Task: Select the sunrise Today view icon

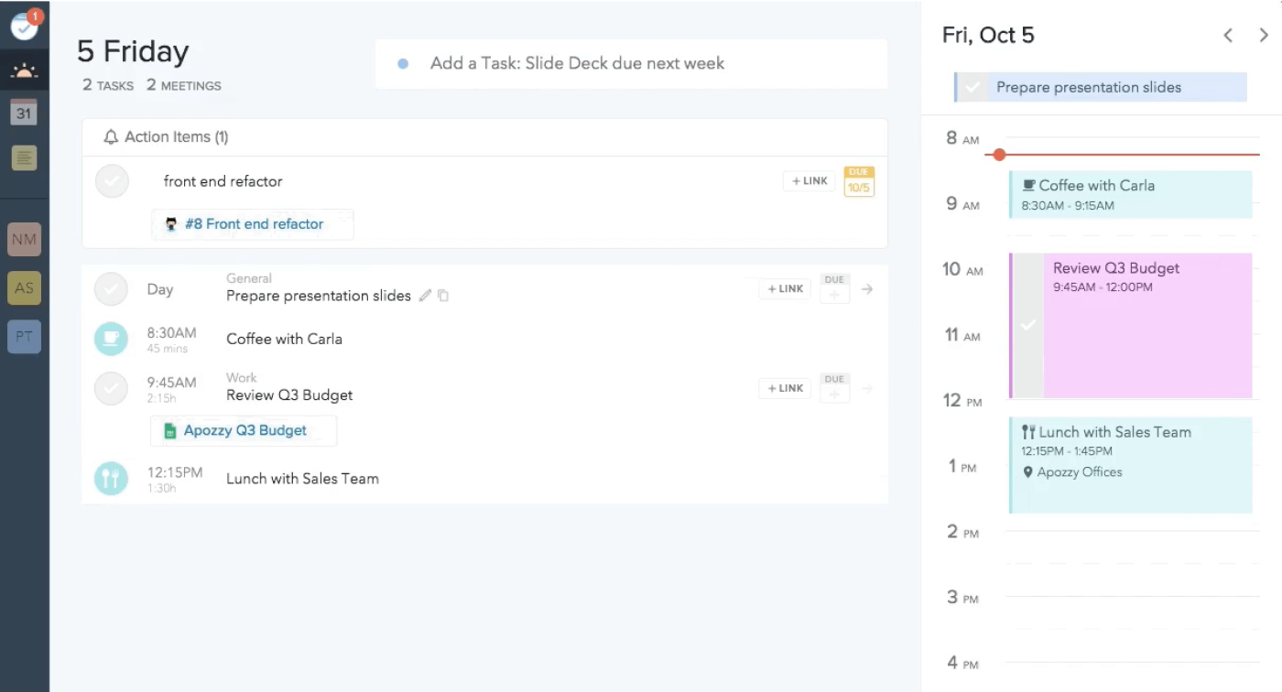Action: pos(24,71)
